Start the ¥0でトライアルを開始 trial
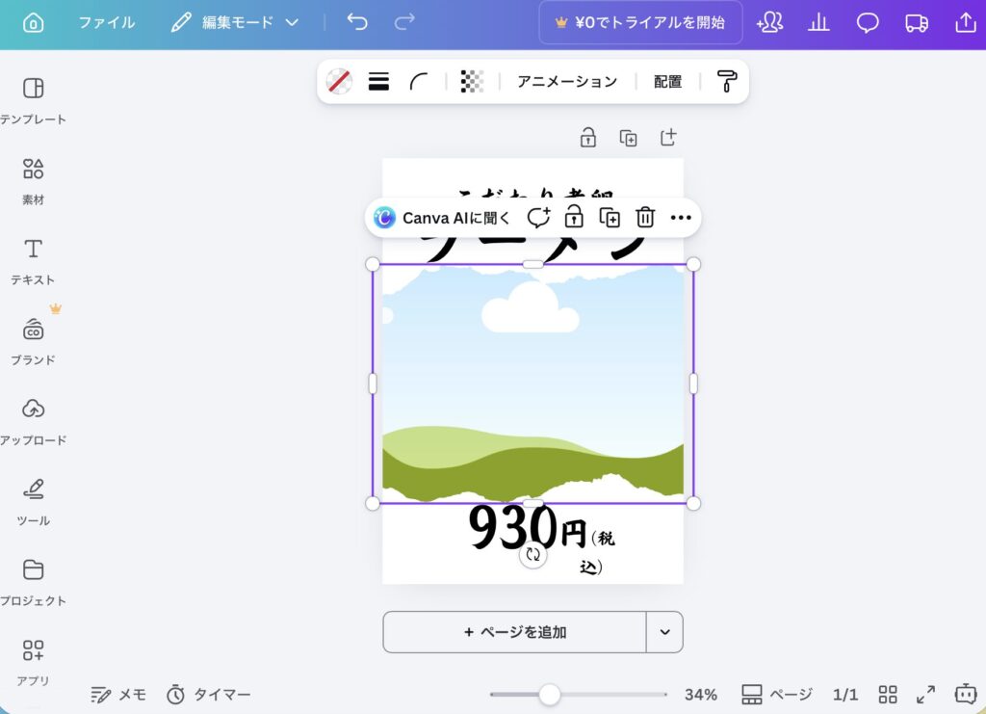 click(x=640, y=22)
